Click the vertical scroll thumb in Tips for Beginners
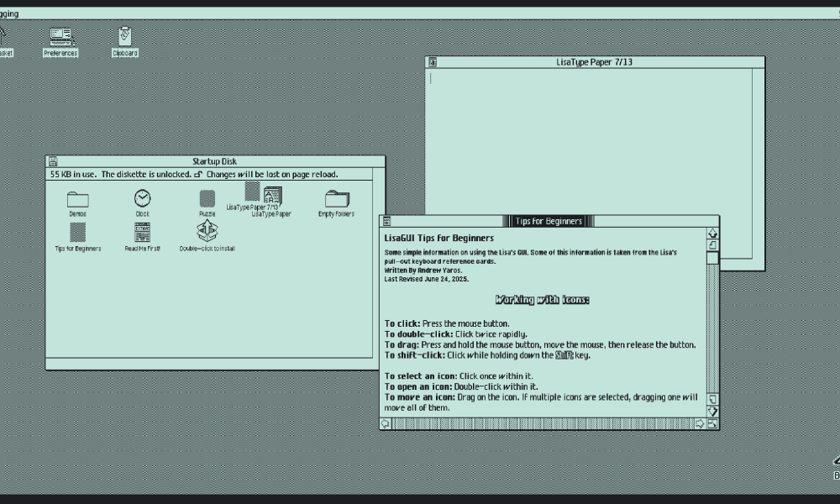 [712, 258]
